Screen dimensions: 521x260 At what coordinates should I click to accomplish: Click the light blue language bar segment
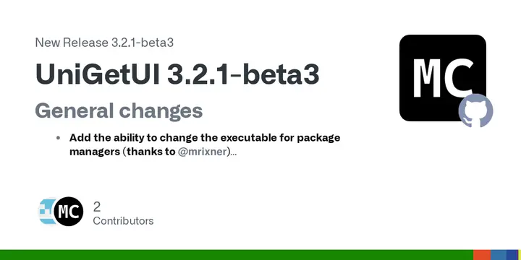pyautogui.click(x=499, y=255)
